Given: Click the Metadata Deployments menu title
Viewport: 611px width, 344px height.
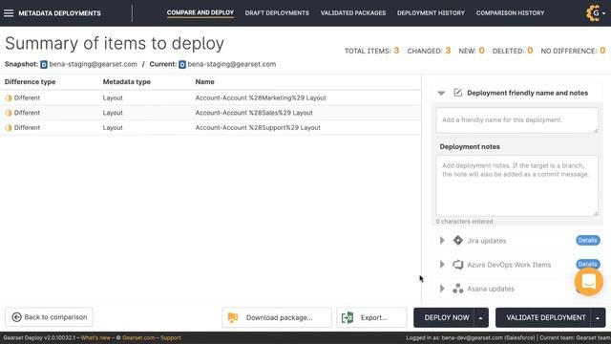Looking at the screenshot, I should coord(59,13).
